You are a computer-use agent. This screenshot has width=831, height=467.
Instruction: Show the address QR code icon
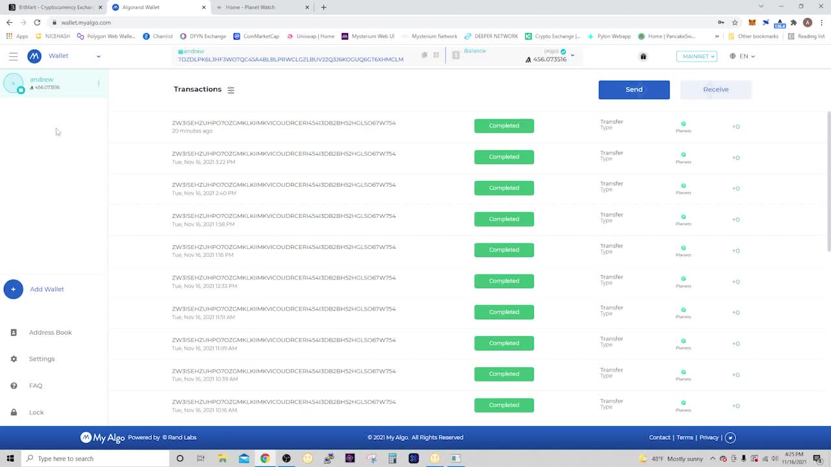click(436, 55)
